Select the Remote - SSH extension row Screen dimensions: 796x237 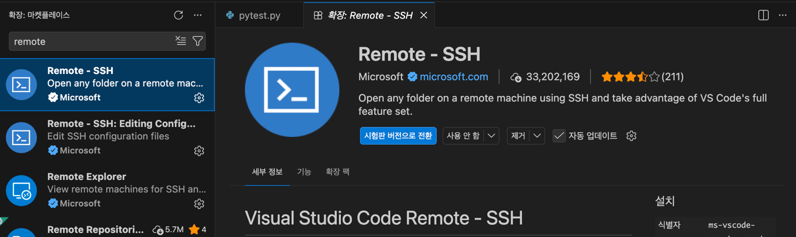click(107, 84)
